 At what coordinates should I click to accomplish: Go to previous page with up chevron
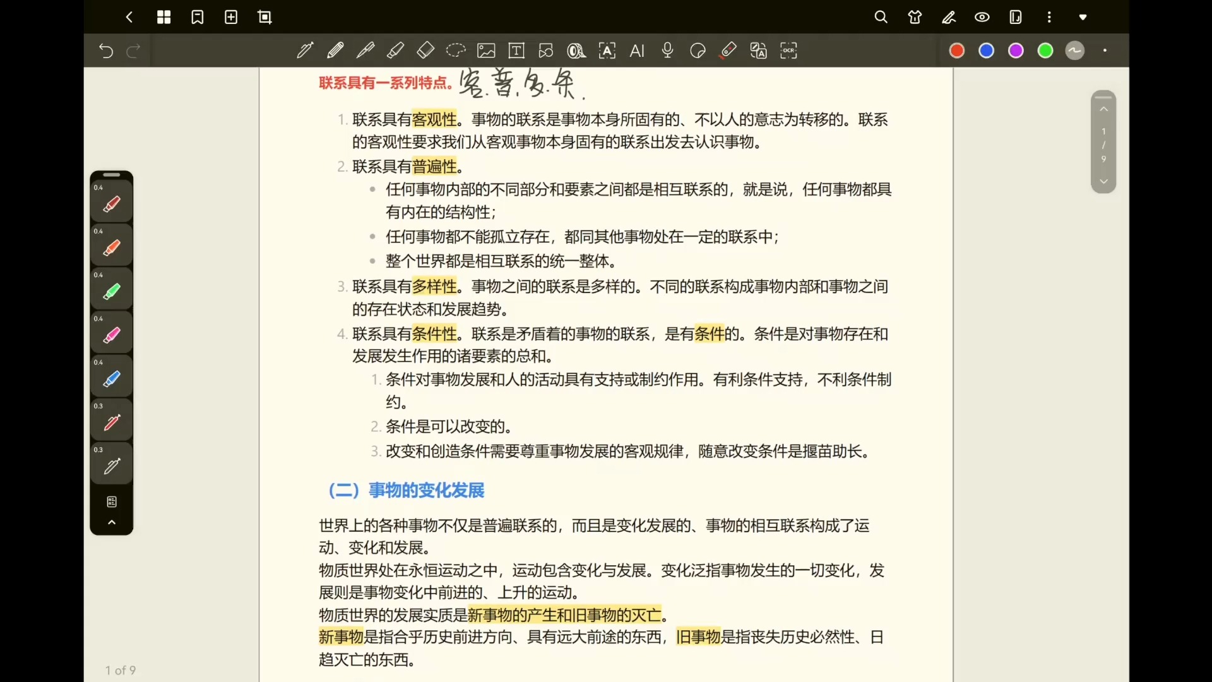point(1103,109)
